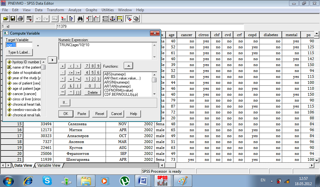
Task: Click the Paste button
Action: 82,114
